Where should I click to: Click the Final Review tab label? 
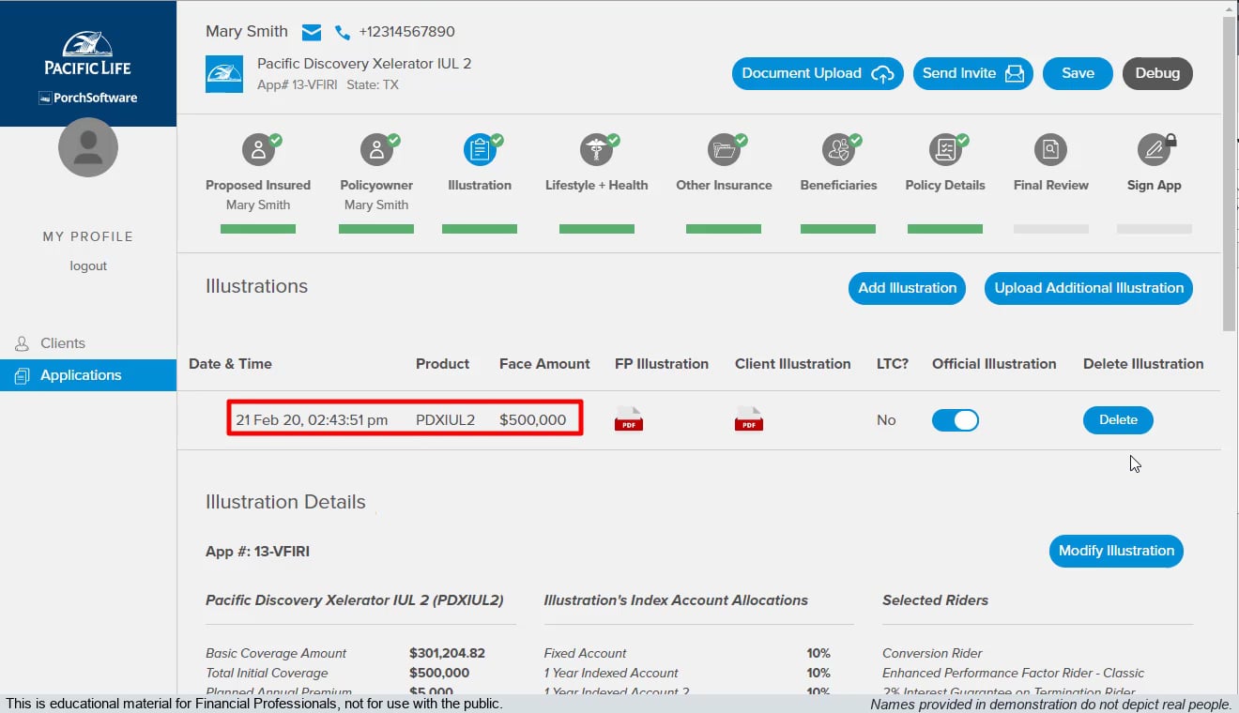pos(1050,185)
